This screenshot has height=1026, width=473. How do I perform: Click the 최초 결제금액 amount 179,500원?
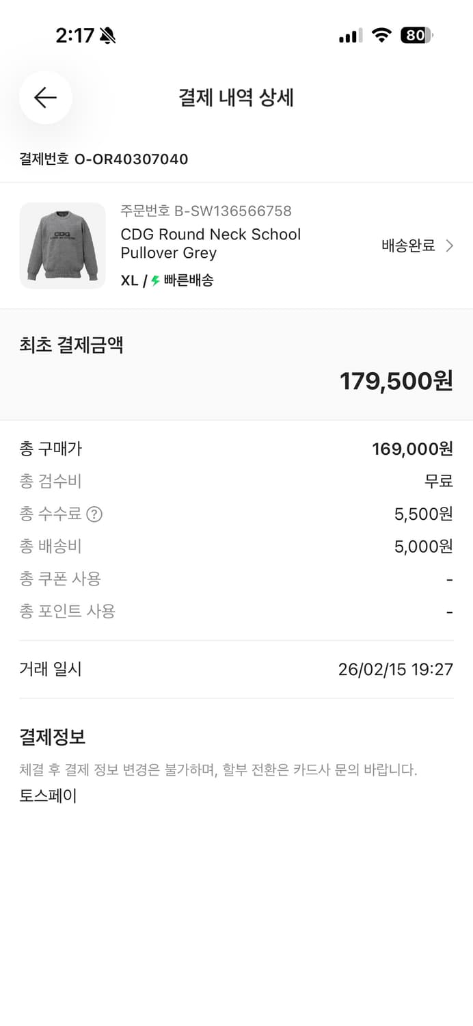coord(396,381)
